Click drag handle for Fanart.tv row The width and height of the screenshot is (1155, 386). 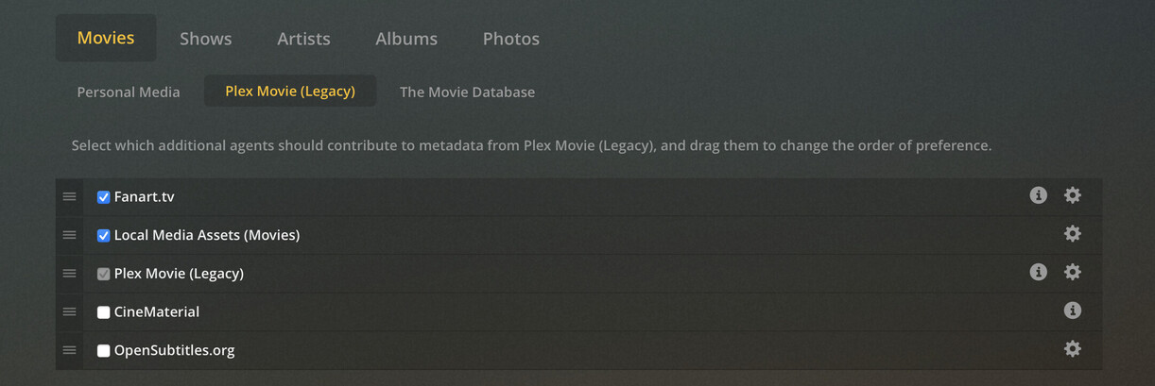pyautogui.click(x=69, y=196)
